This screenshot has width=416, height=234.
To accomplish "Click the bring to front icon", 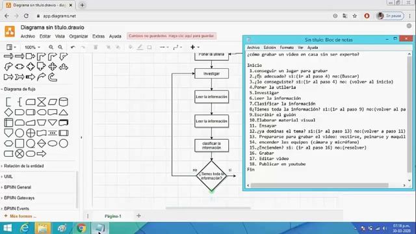I will tap(109, 47).
